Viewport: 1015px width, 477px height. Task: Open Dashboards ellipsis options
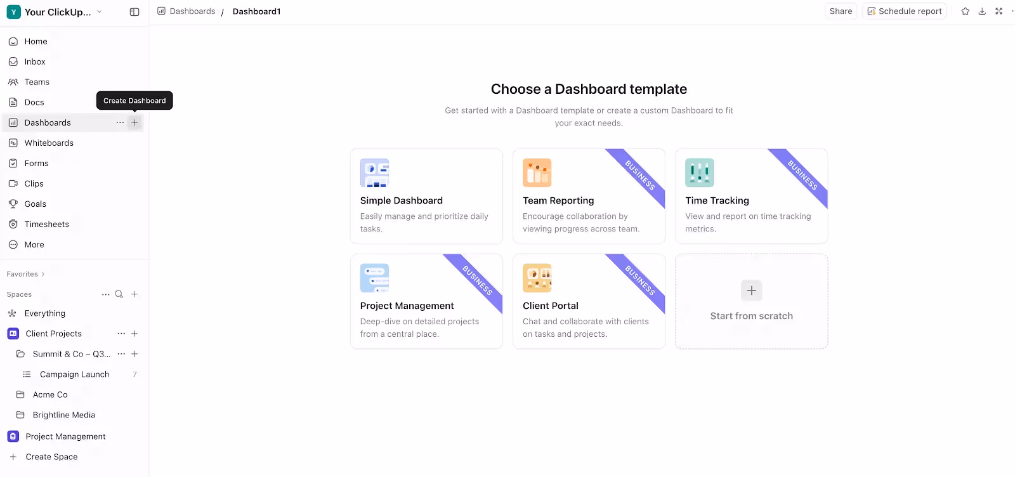[120, 122]
